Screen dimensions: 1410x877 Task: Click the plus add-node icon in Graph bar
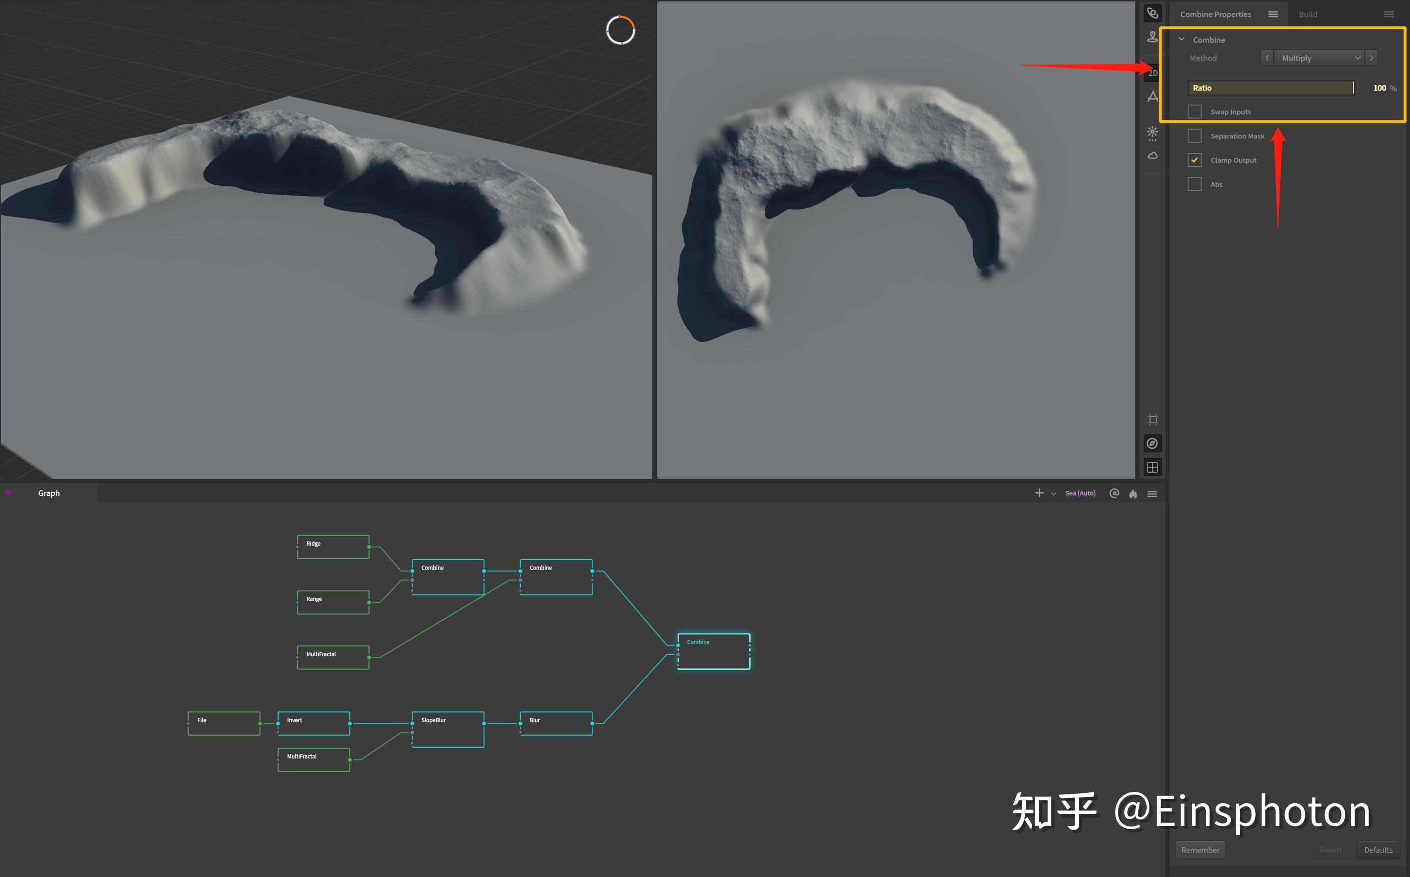pyautogui.click(x=1038, y=493)
